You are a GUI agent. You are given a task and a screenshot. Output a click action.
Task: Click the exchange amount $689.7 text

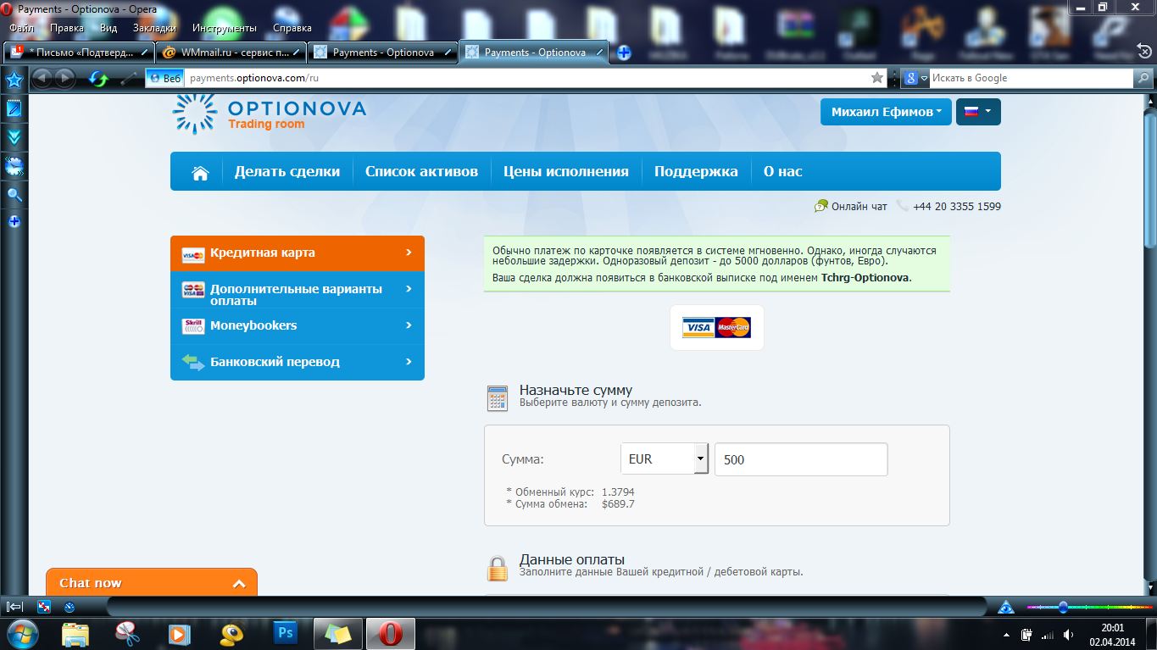[618, 504]
